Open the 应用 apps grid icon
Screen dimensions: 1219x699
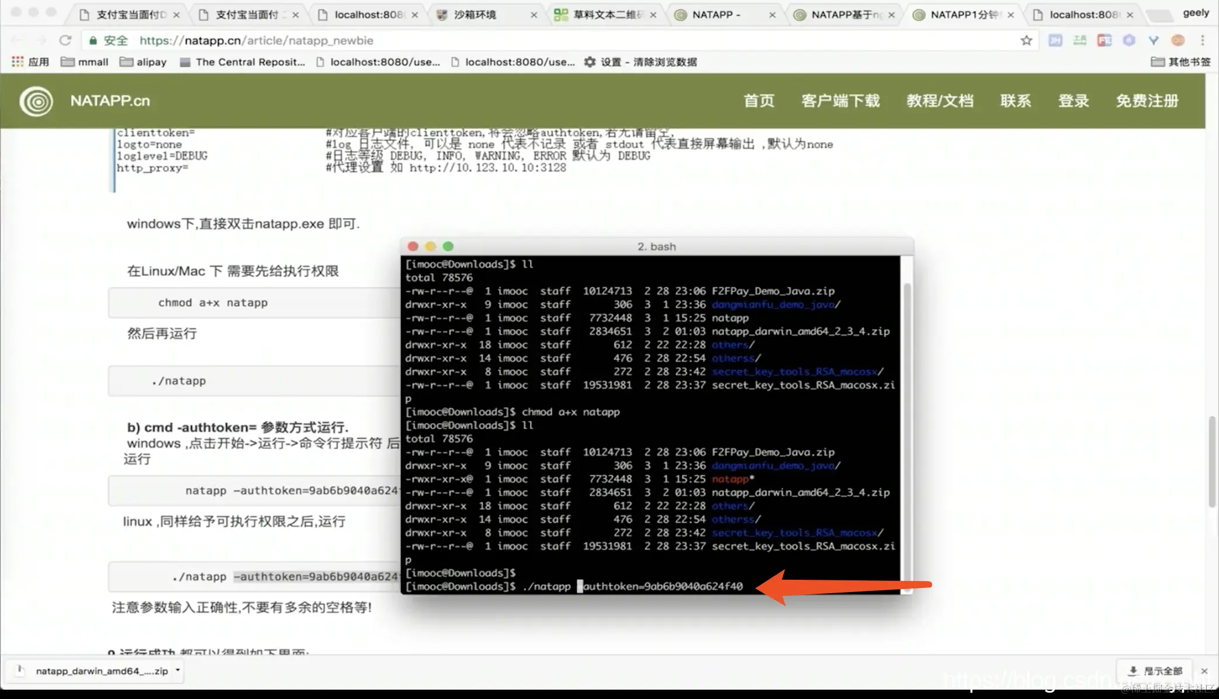click(x=18, y=62)
